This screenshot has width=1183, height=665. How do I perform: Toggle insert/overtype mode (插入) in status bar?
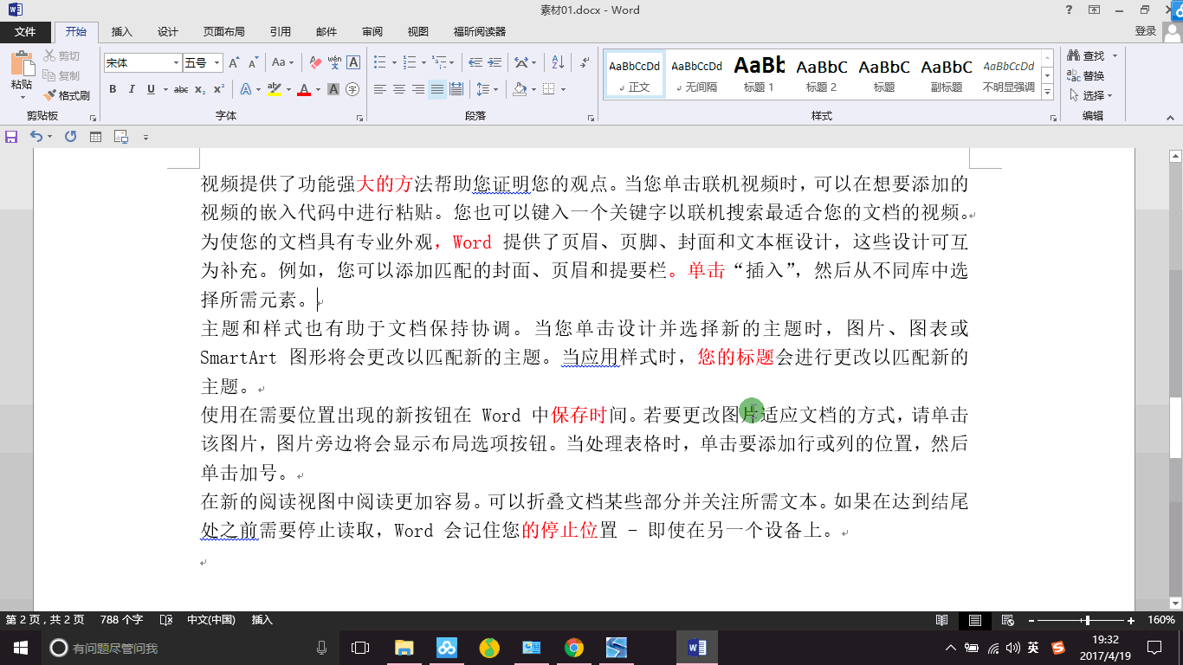pyautogui.click(x=262, y=620)
